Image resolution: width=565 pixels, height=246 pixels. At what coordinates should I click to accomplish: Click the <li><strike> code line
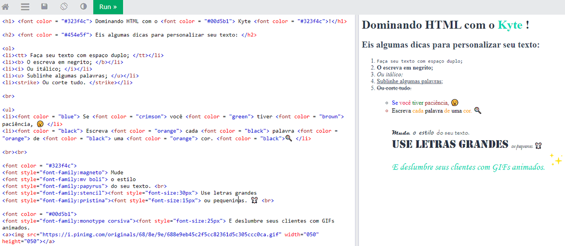67,83
